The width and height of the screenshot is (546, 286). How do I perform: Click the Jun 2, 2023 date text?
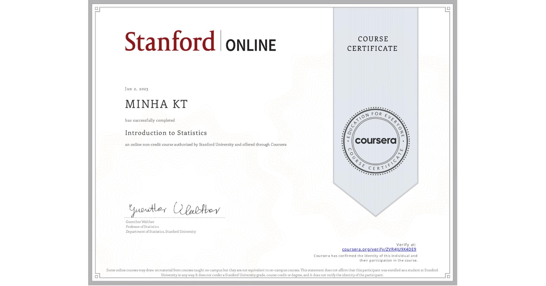pos(136,89)
